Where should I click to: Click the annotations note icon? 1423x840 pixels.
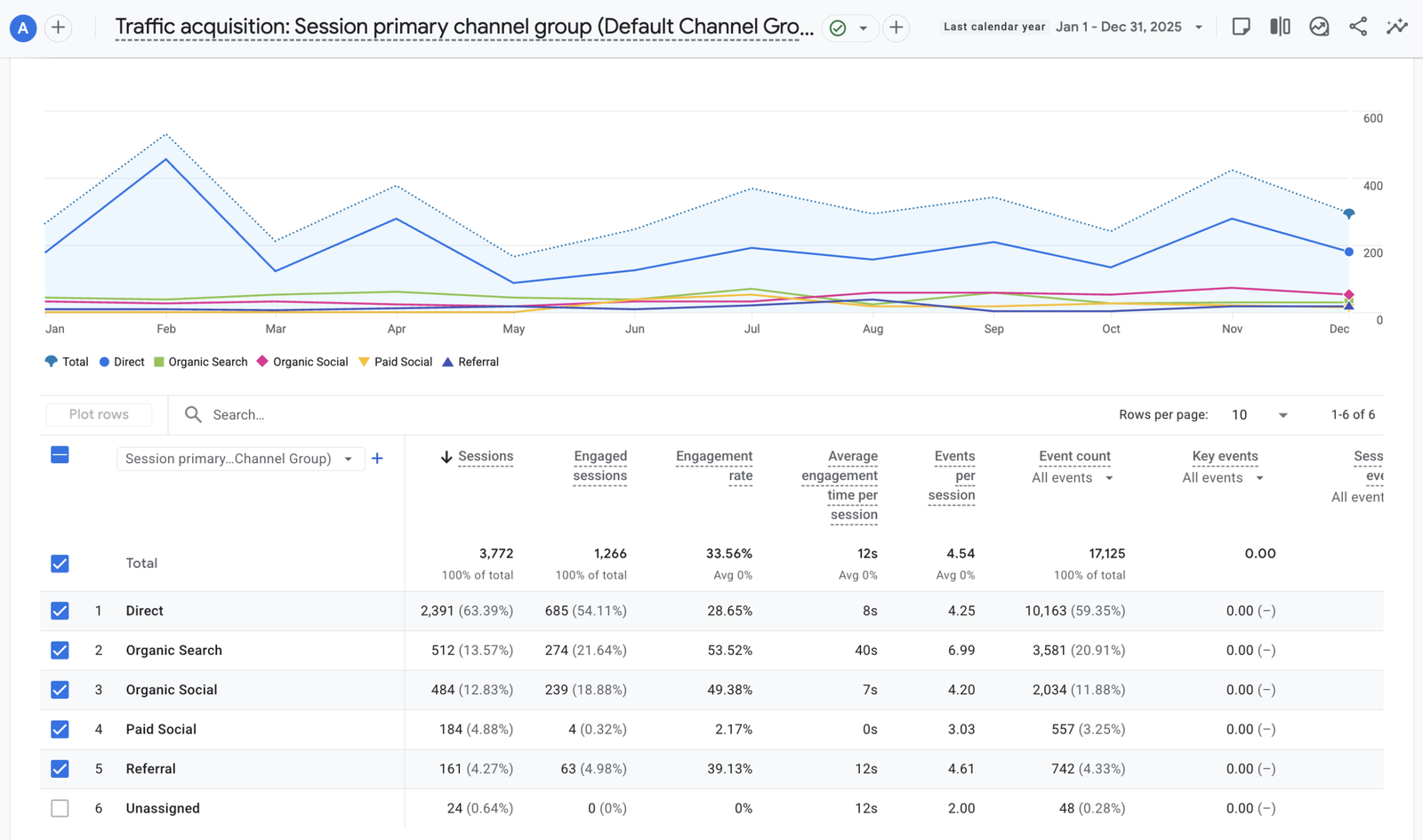point(1241,27)
